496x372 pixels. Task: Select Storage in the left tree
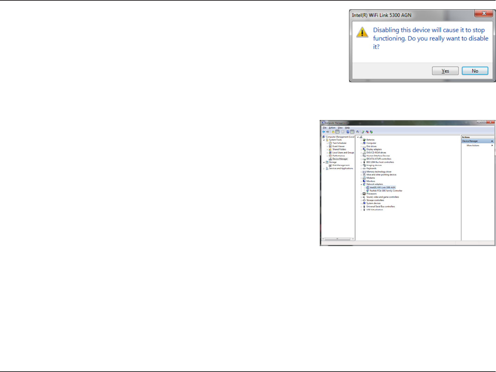333,162
